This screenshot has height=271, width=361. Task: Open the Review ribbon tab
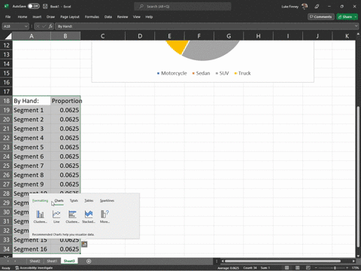click(123, 17)
